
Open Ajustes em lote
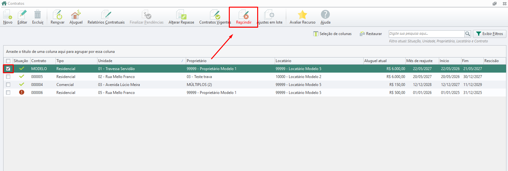pyautogui.click(x=270, y=17)
